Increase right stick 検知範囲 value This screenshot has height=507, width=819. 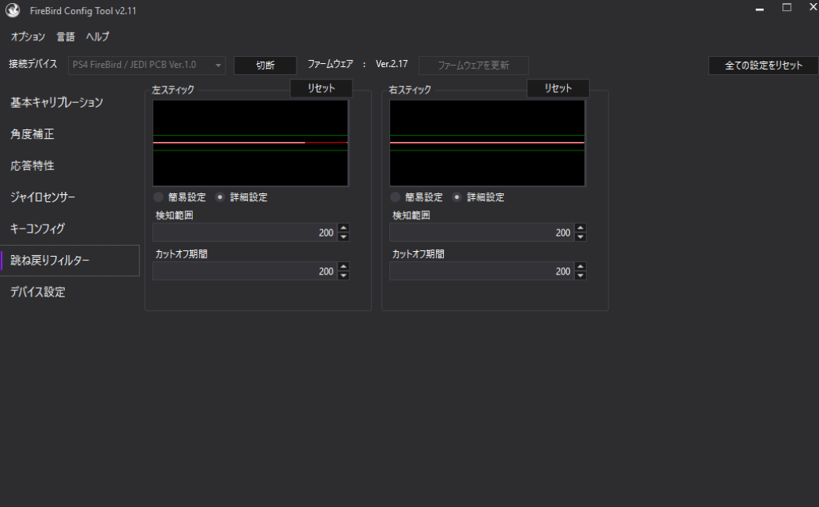tap(580, 228)
